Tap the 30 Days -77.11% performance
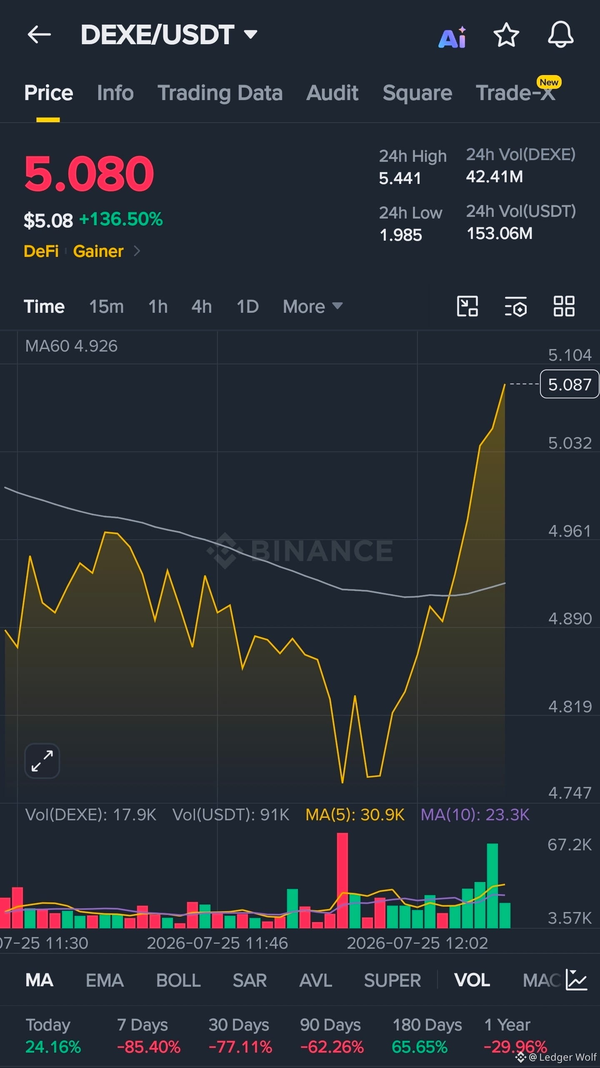Screen dimensions: 600x1068 tap(240, 1036)
